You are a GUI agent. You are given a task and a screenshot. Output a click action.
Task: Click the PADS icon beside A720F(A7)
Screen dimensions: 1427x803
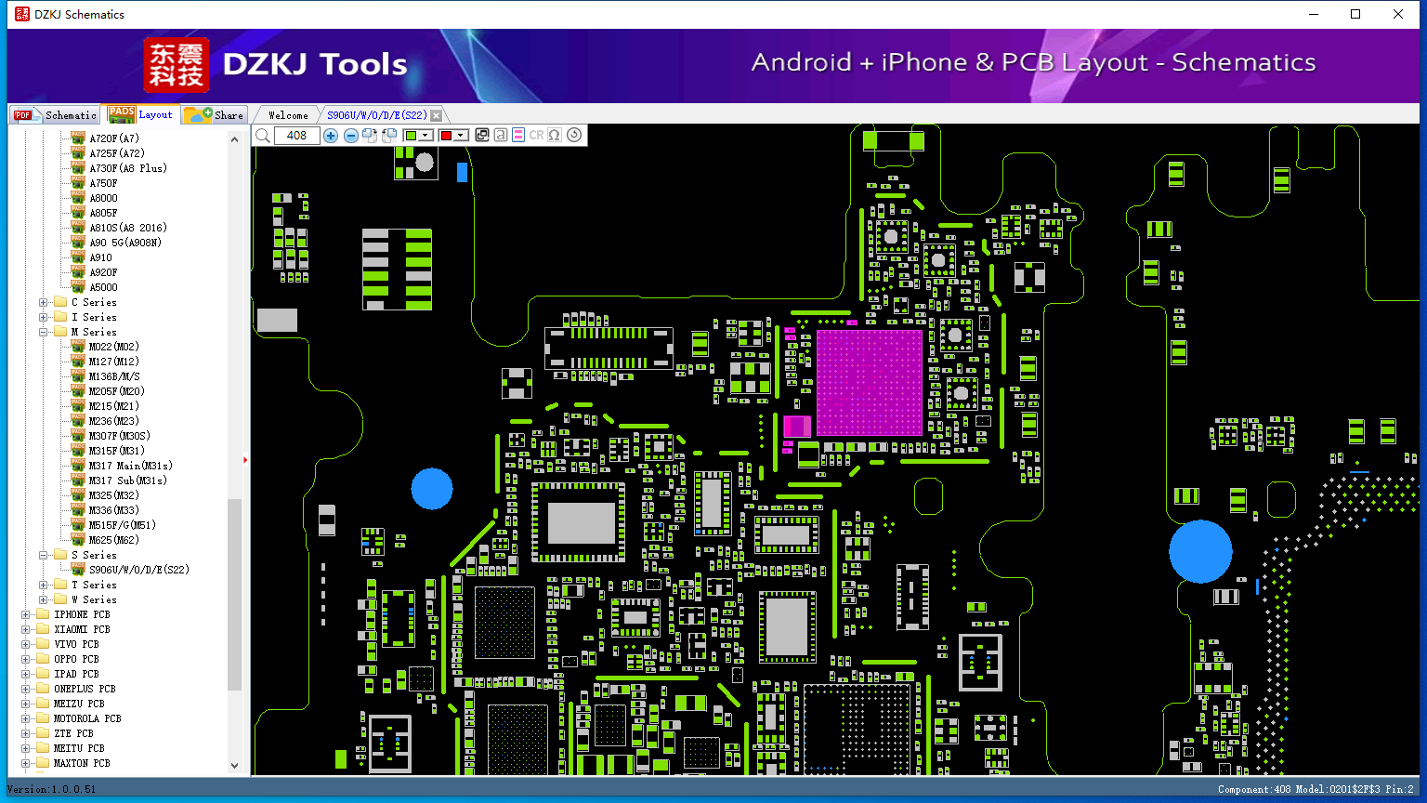coord(78,138)
